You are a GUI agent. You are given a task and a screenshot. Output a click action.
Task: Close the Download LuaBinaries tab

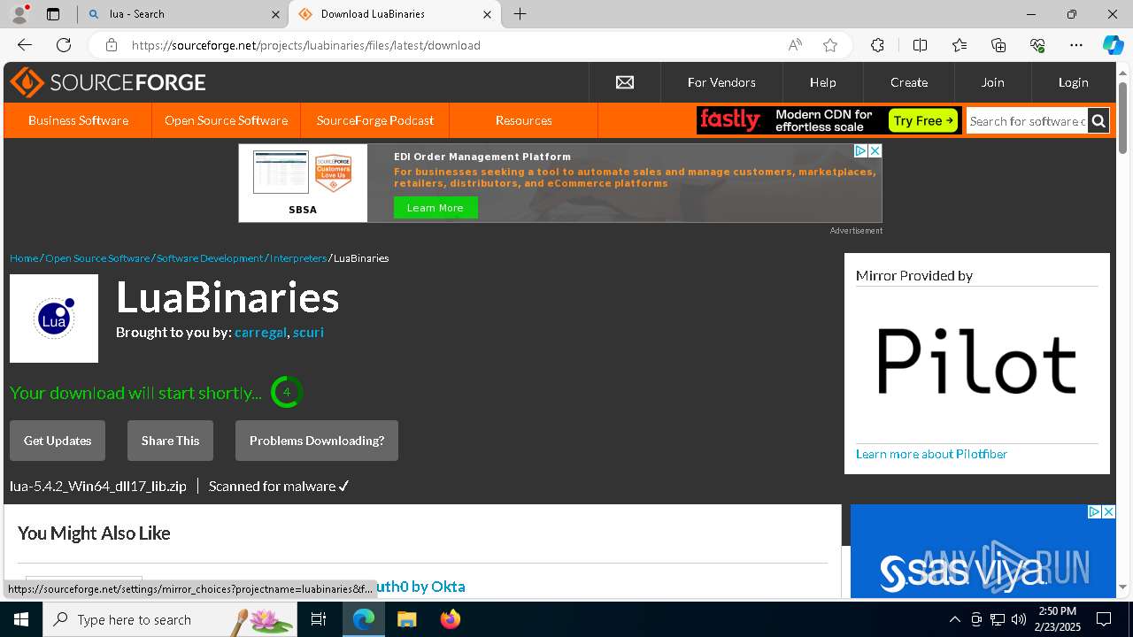click(x=487, y=14)
